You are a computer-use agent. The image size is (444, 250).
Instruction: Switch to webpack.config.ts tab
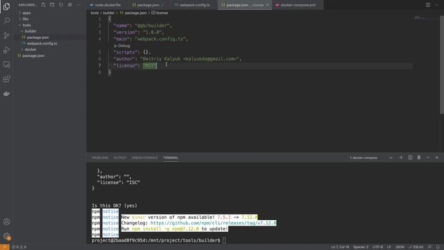point(195,5)
